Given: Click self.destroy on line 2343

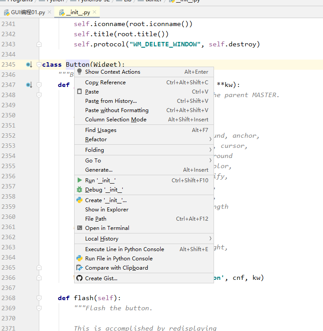Looking at the screenshot, I should point(232,44).
